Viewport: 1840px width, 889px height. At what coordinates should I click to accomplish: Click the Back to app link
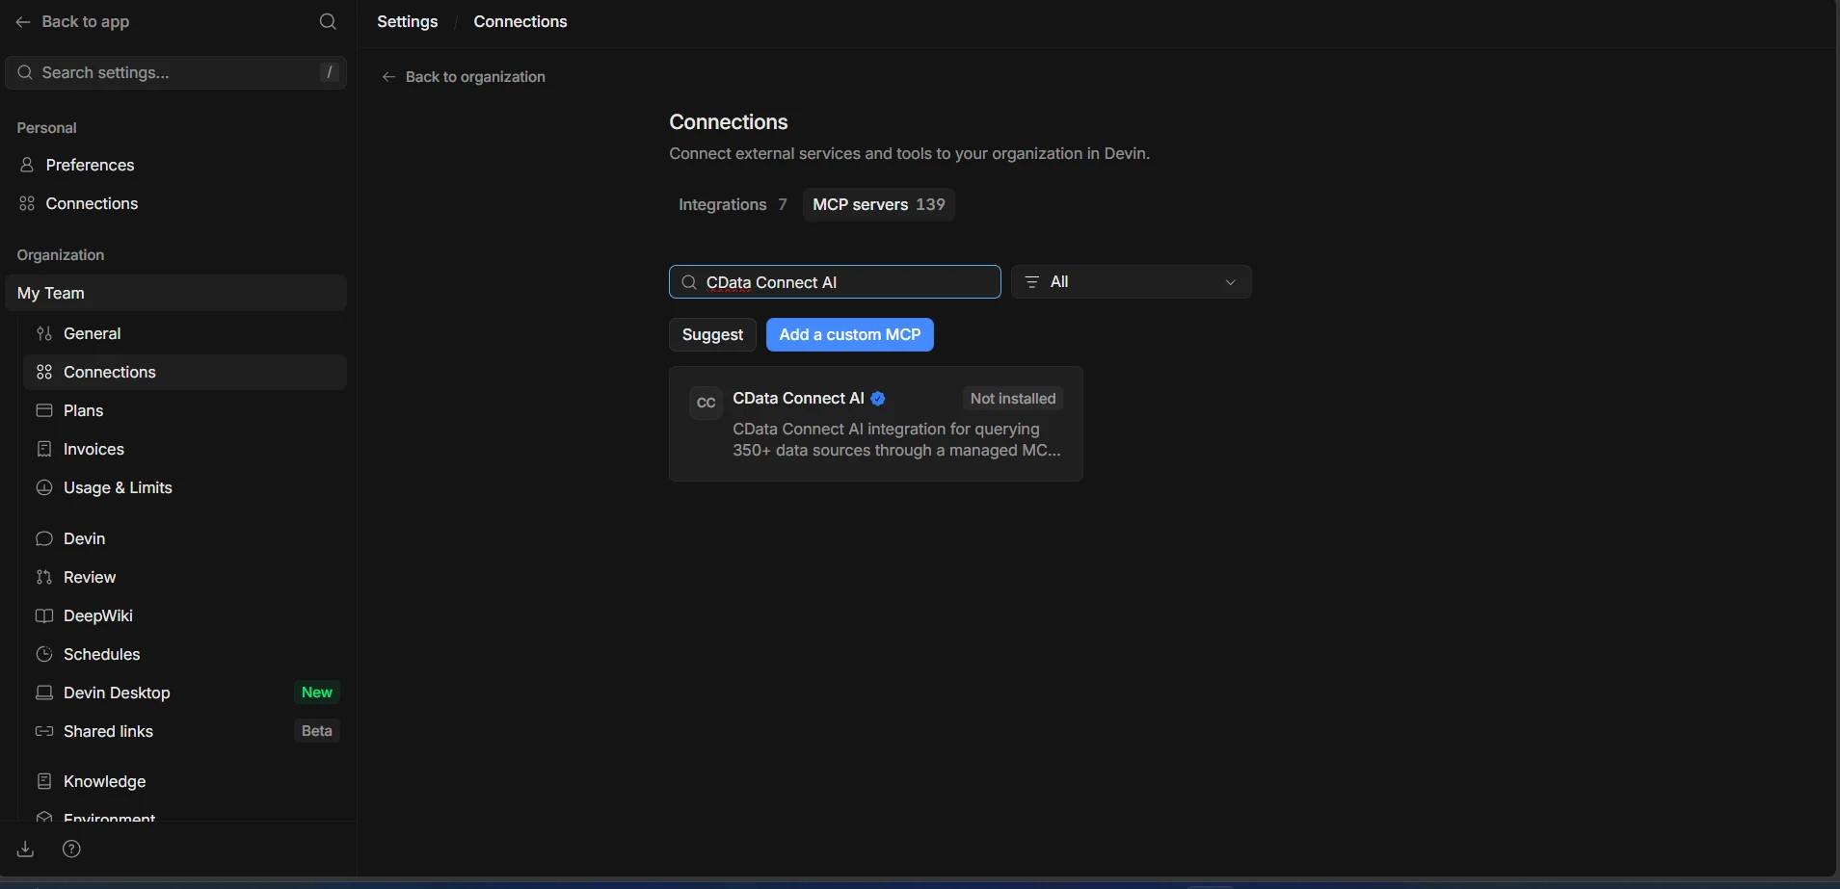pos(72,21)
